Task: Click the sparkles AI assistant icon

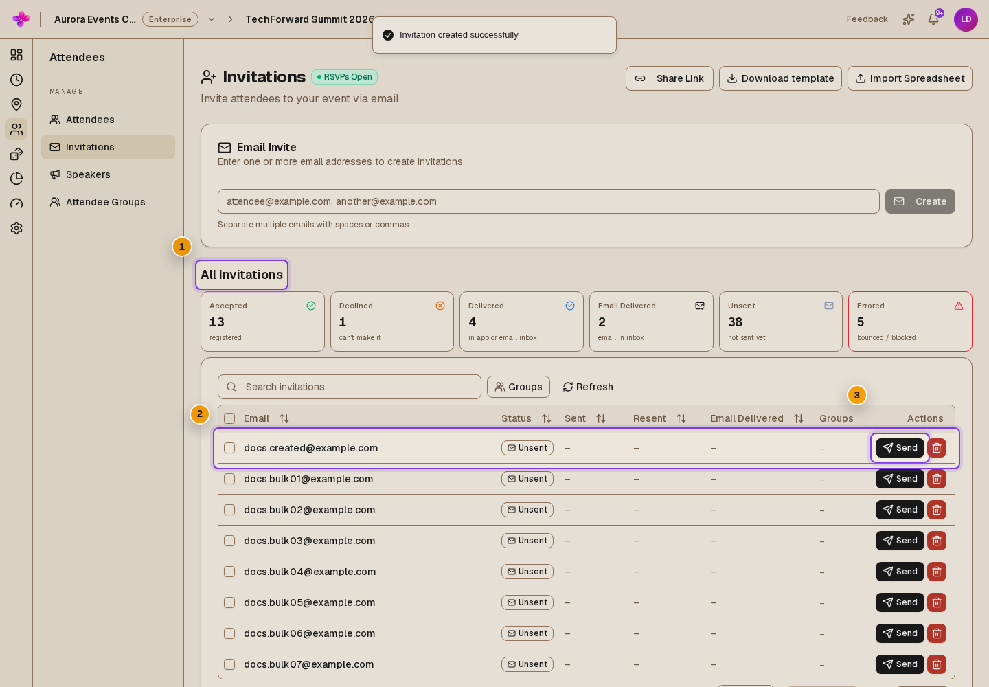Action: point(909,19)
